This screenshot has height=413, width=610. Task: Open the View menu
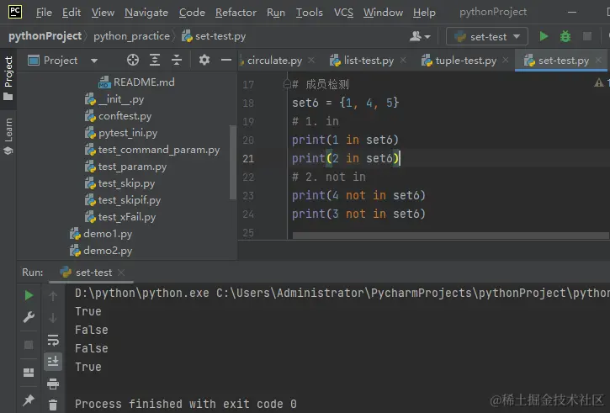[103, 13]
